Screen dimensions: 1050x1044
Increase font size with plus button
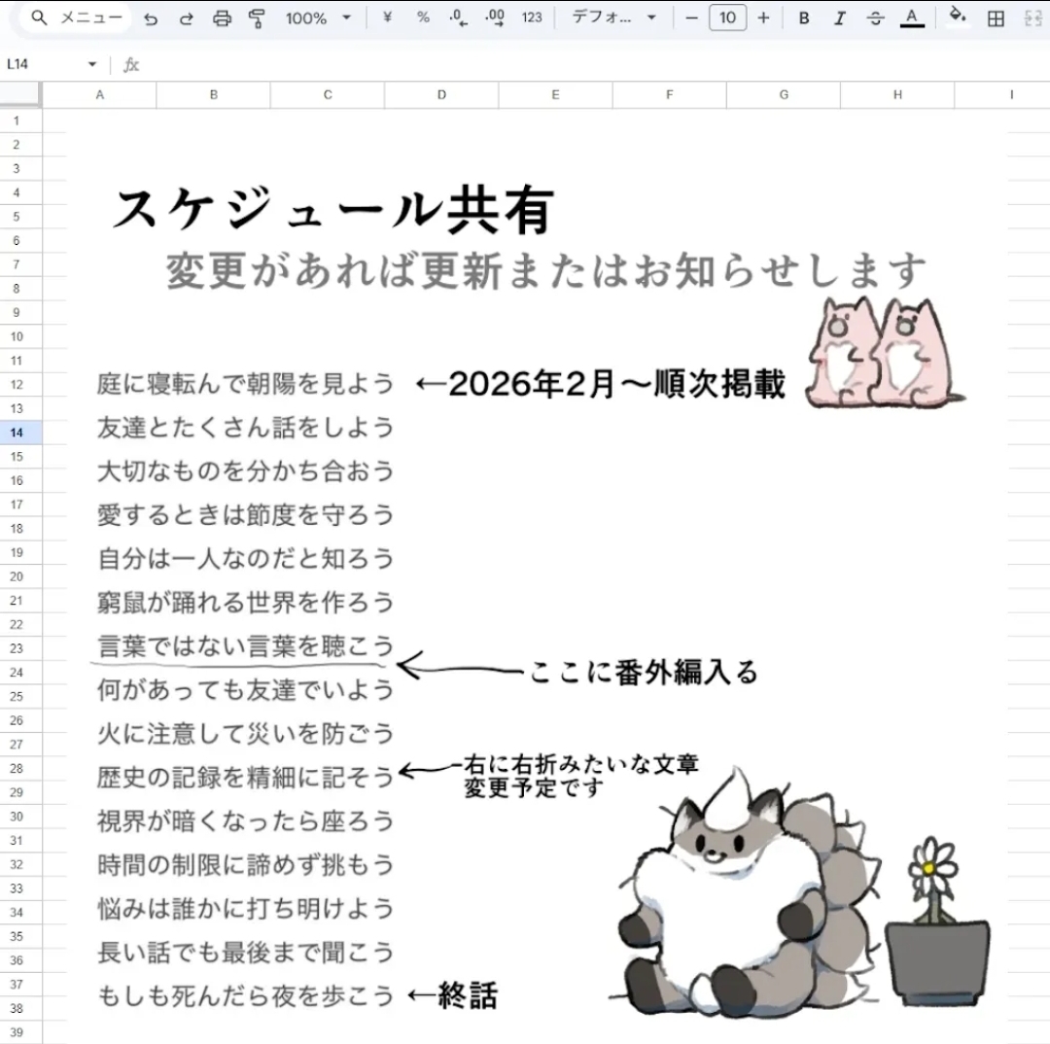(763, 17)
